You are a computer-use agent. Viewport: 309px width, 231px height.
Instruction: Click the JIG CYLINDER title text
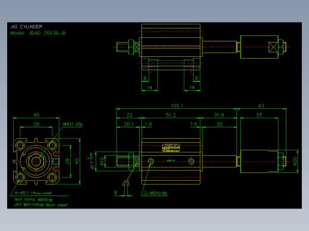click(x=26, y=27)
